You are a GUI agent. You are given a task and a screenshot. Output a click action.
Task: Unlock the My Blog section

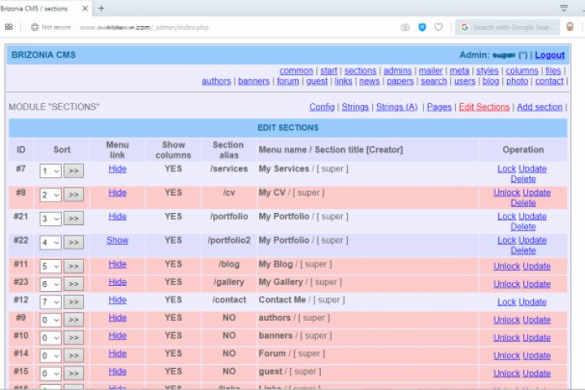pos(506,266)
